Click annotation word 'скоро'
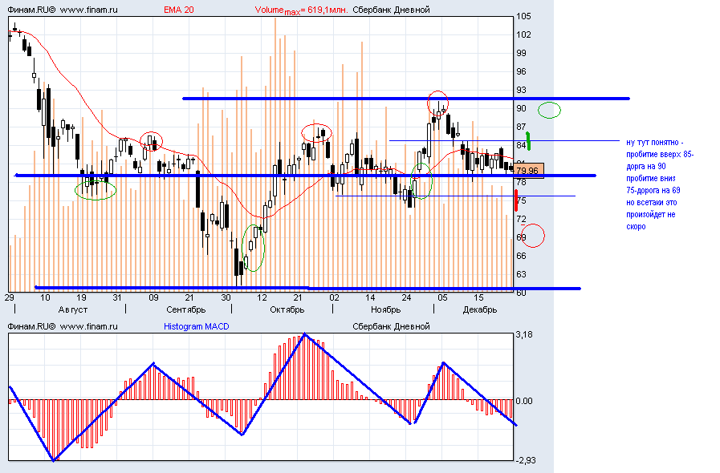Viewport: 720px width, 473px height. [x=636, y=226]
